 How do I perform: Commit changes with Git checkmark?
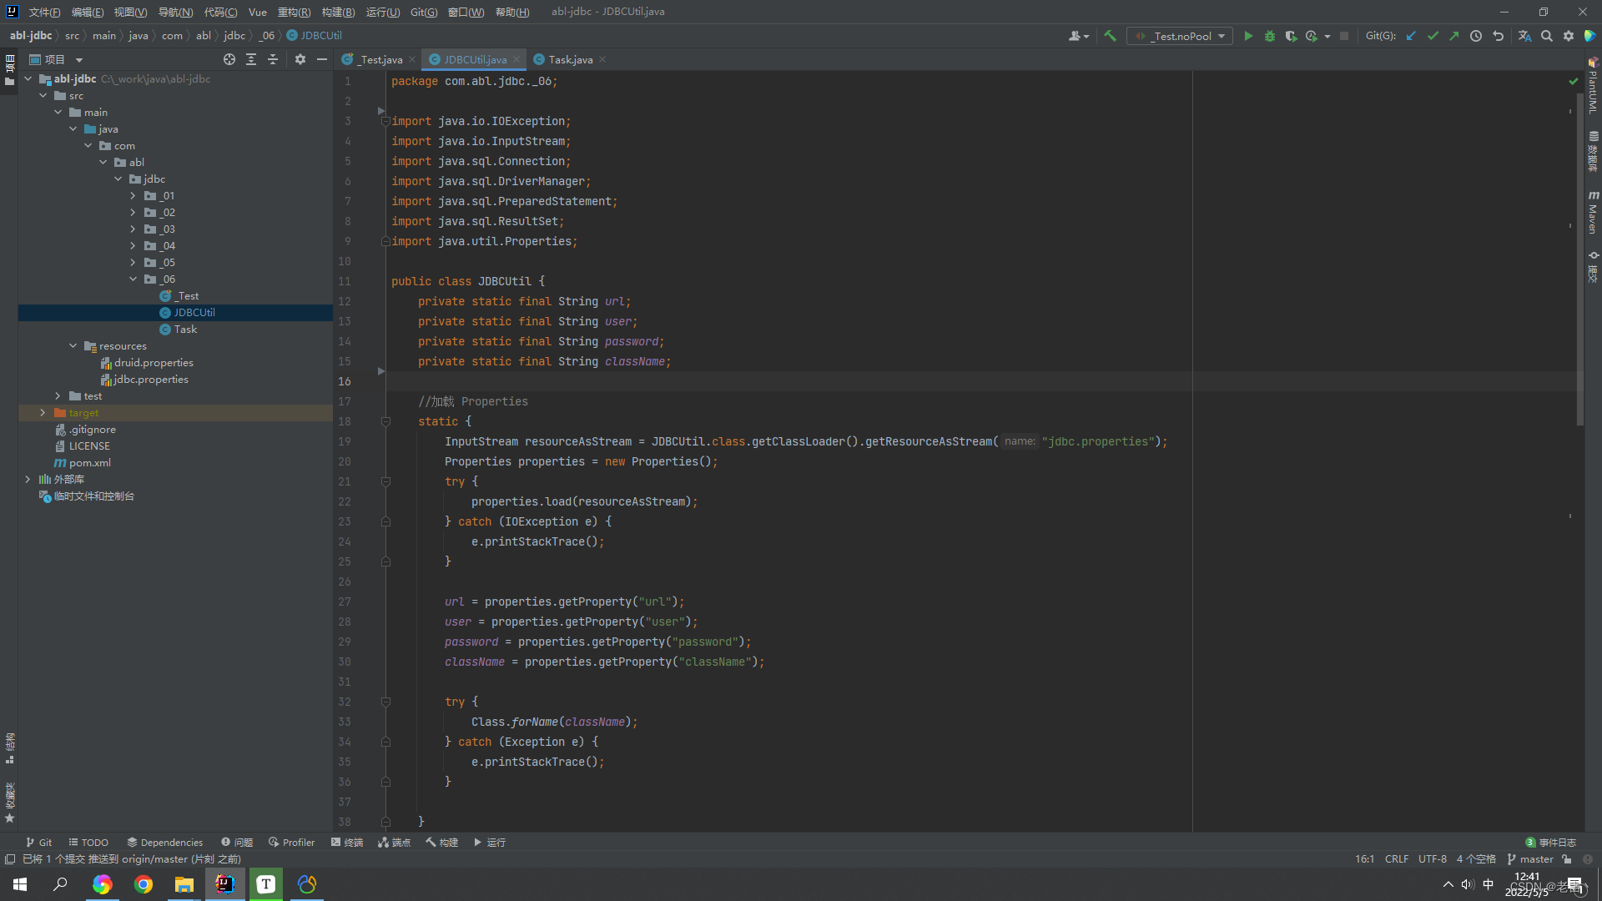[x=1433, y=36]
